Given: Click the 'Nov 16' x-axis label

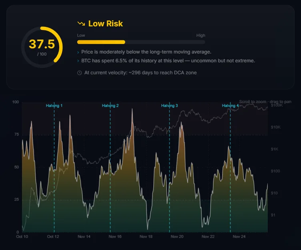Looking at the screenshot, I should [115, 236].
